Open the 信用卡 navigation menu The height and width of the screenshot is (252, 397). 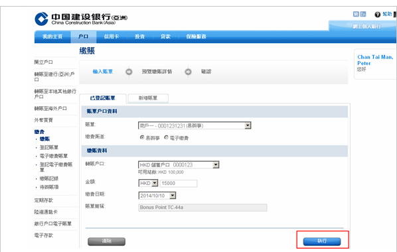pos(112,36)
